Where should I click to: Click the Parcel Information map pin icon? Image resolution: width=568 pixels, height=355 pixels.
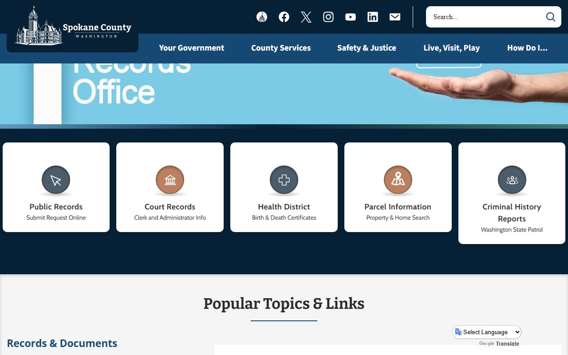(x=398, y=180)
